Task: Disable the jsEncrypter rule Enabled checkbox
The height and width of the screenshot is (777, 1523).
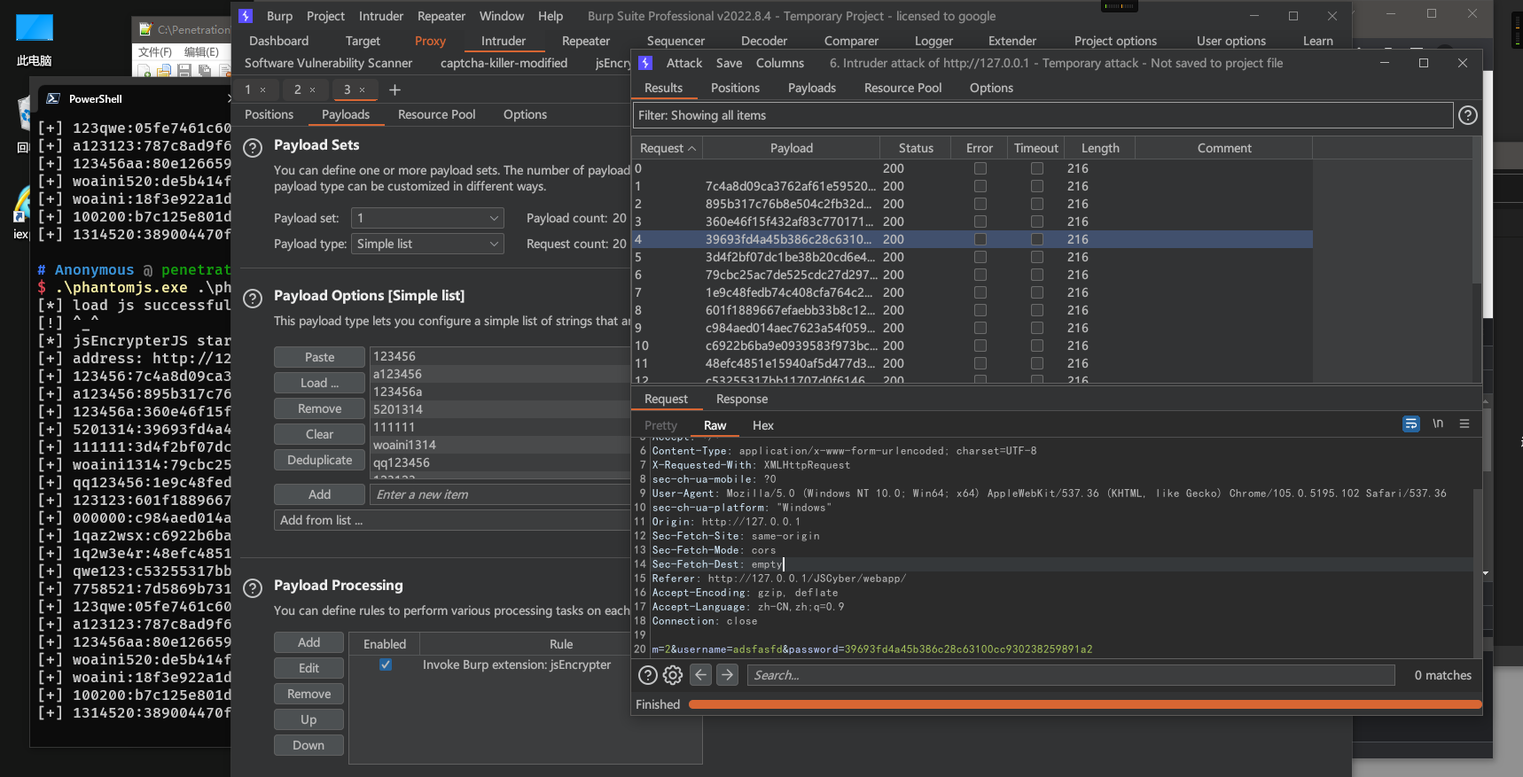Action: (x=386, y=664)
